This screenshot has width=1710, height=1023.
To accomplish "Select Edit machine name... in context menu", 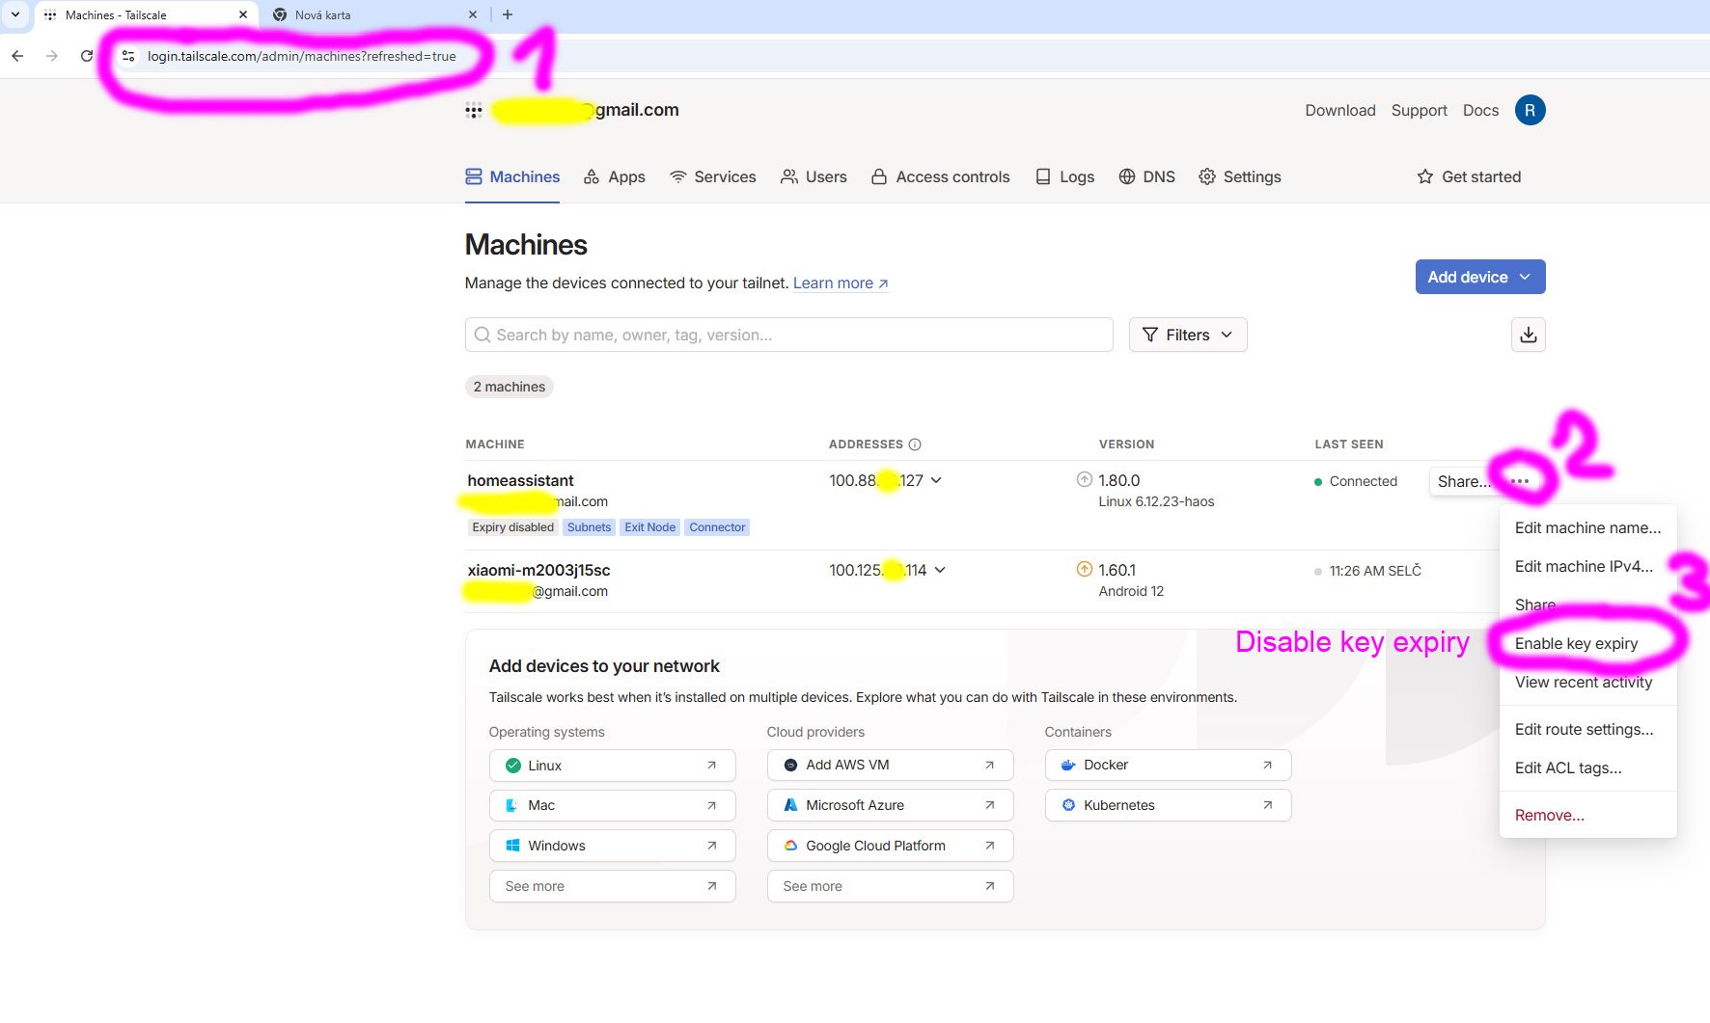I will [1587, 527].
